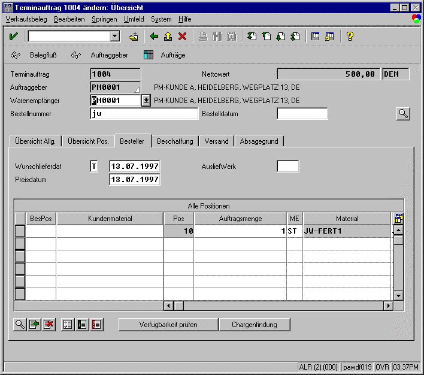Click the green Back arrow icon

(154, 37)
